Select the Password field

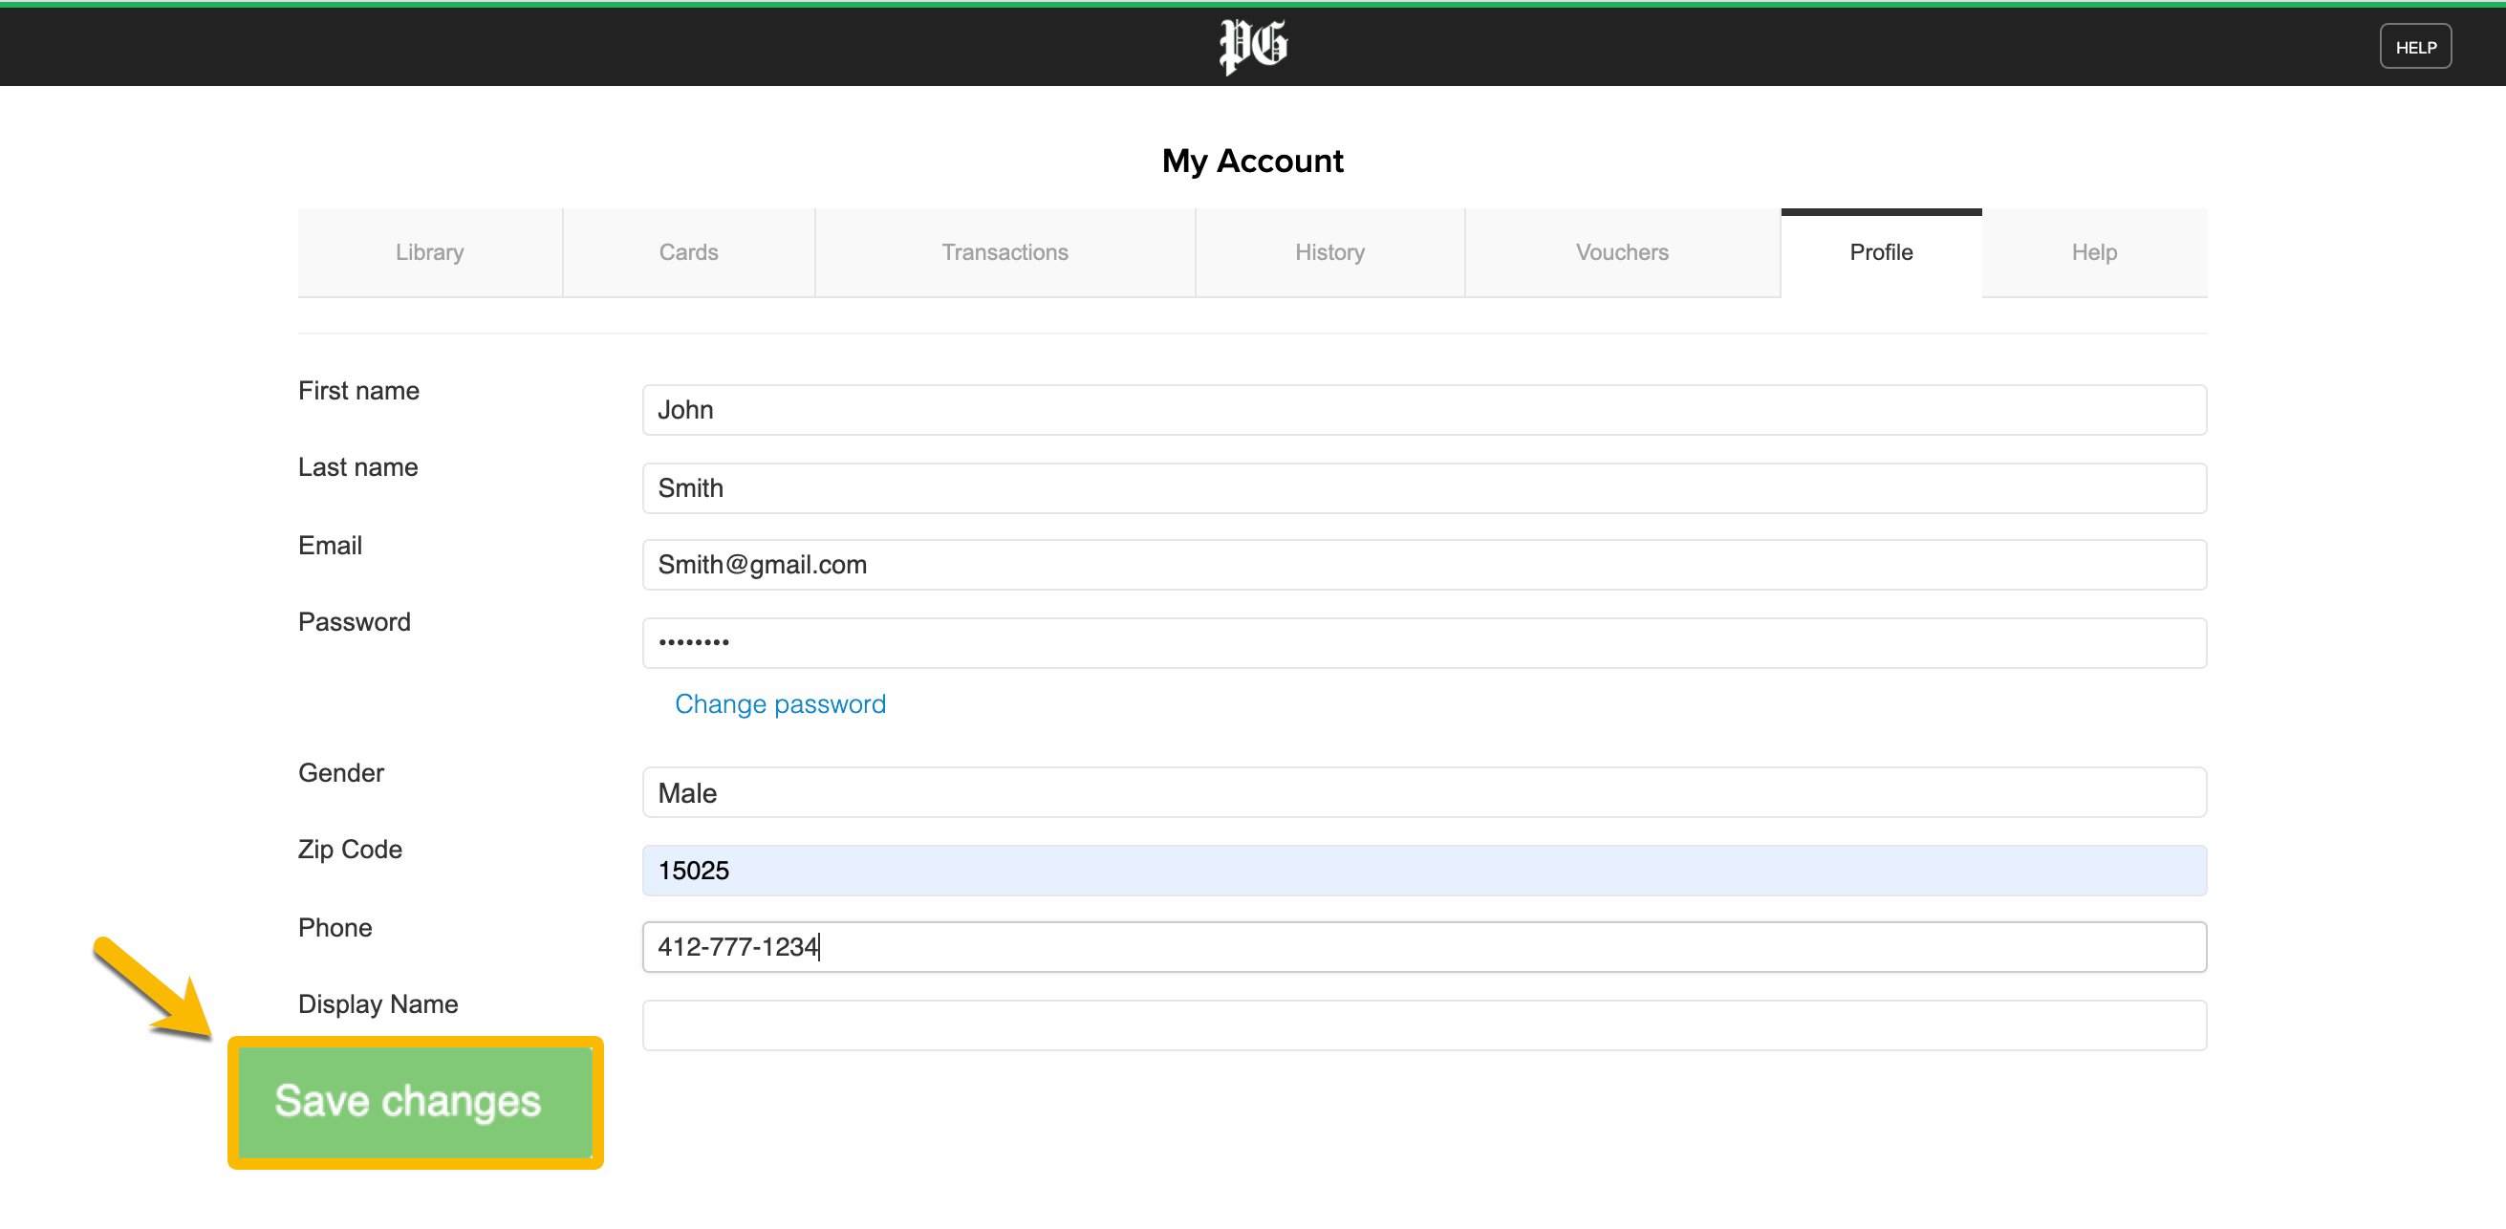coord(1423,642)
